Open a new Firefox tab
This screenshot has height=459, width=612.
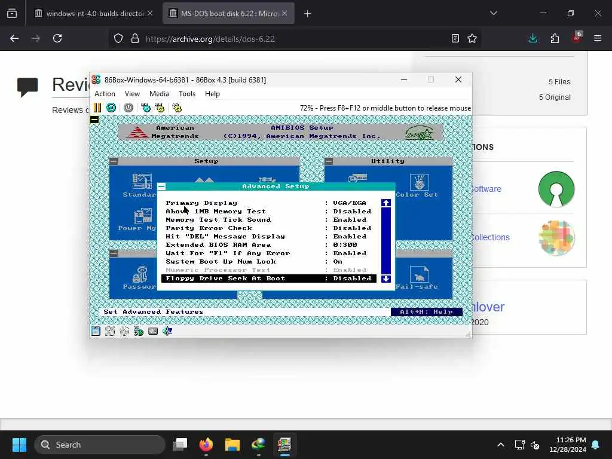(x=308, y=14)
